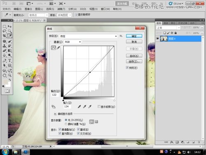The height and width of the screenshot is (155, 206).
Task: Select Pigment/Ink % radio option
Action: point(66,124)
